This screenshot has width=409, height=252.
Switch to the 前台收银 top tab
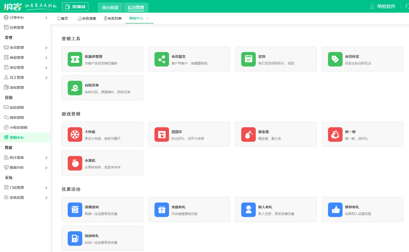coord(110,7)
